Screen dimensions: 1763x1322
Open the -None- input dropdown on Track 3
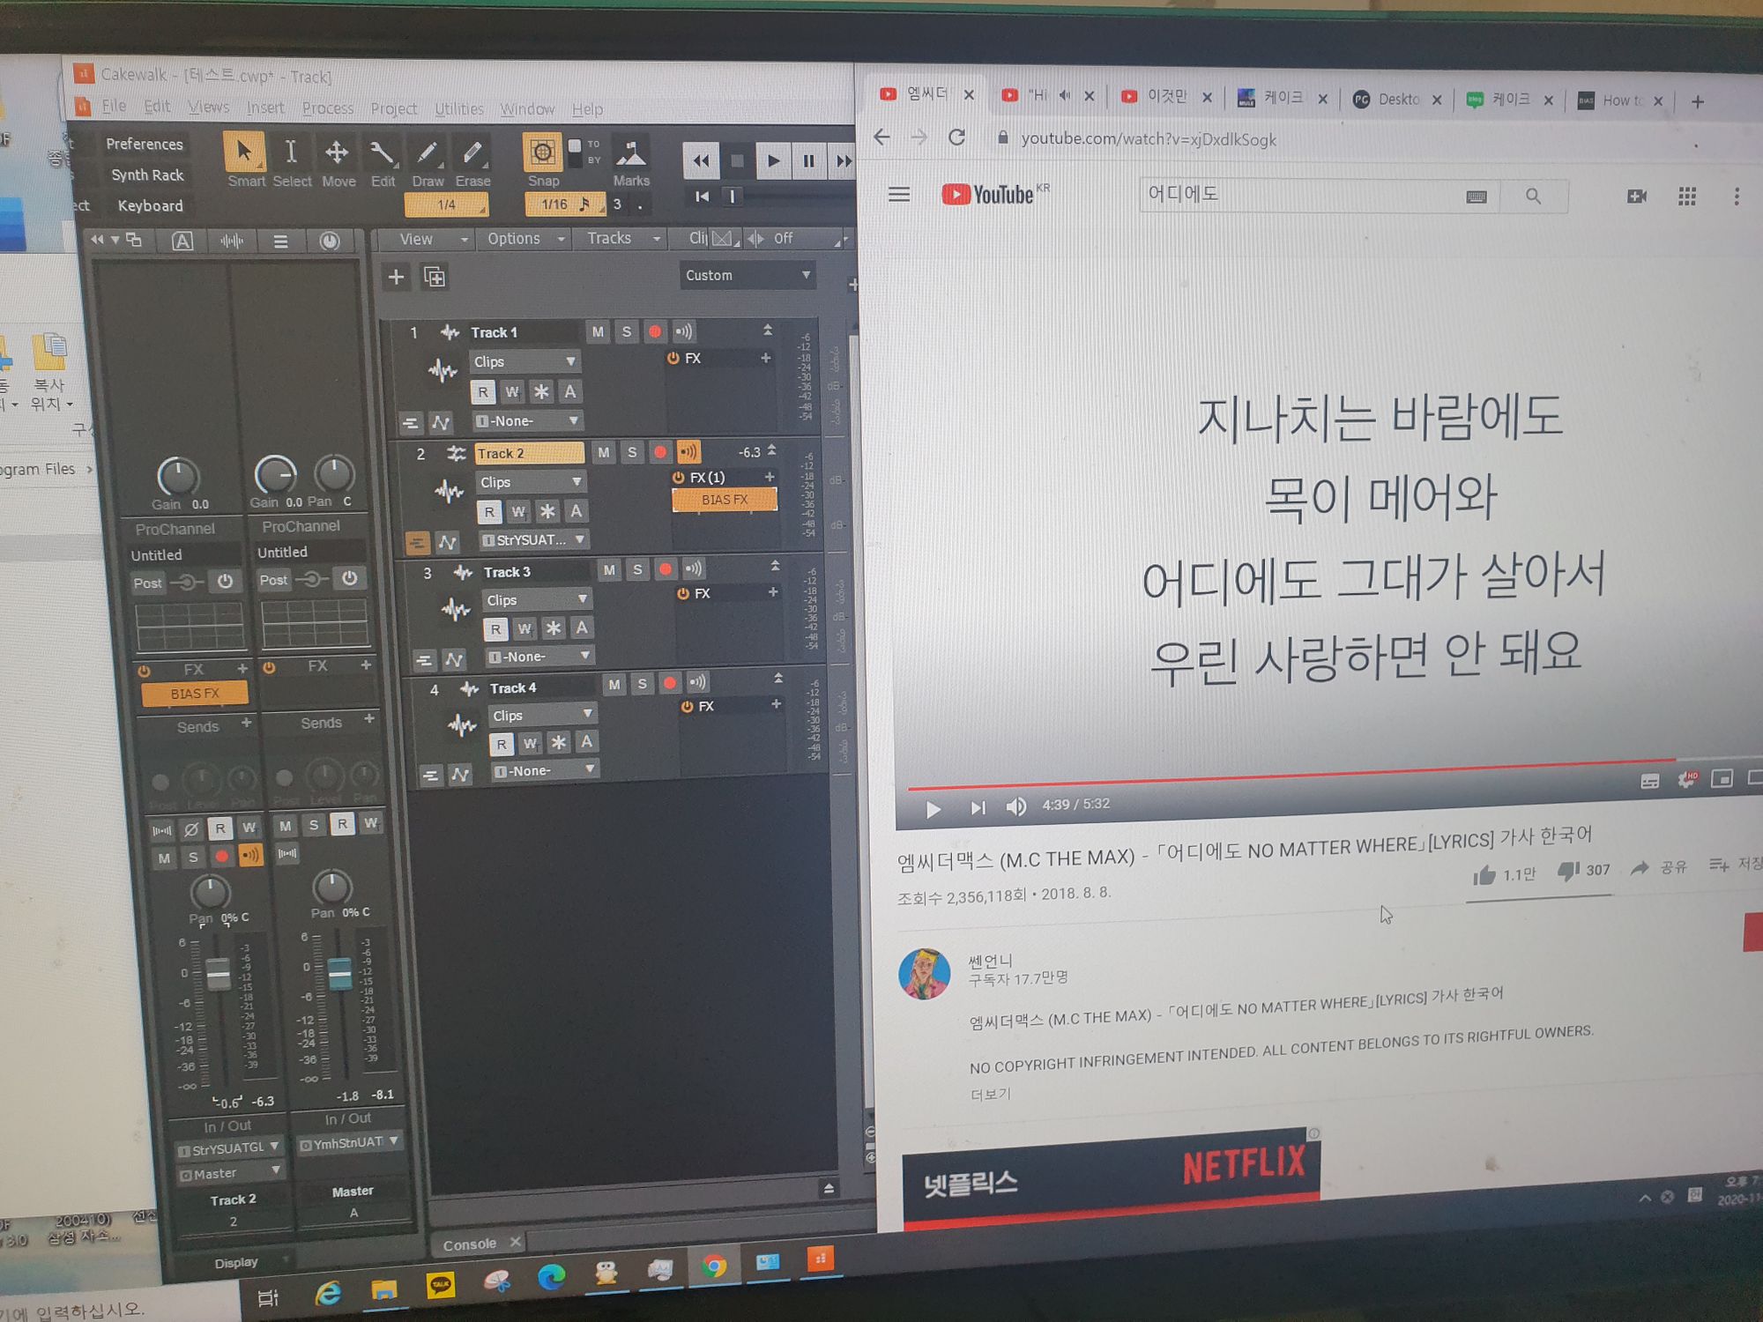[x=539, y=656]
